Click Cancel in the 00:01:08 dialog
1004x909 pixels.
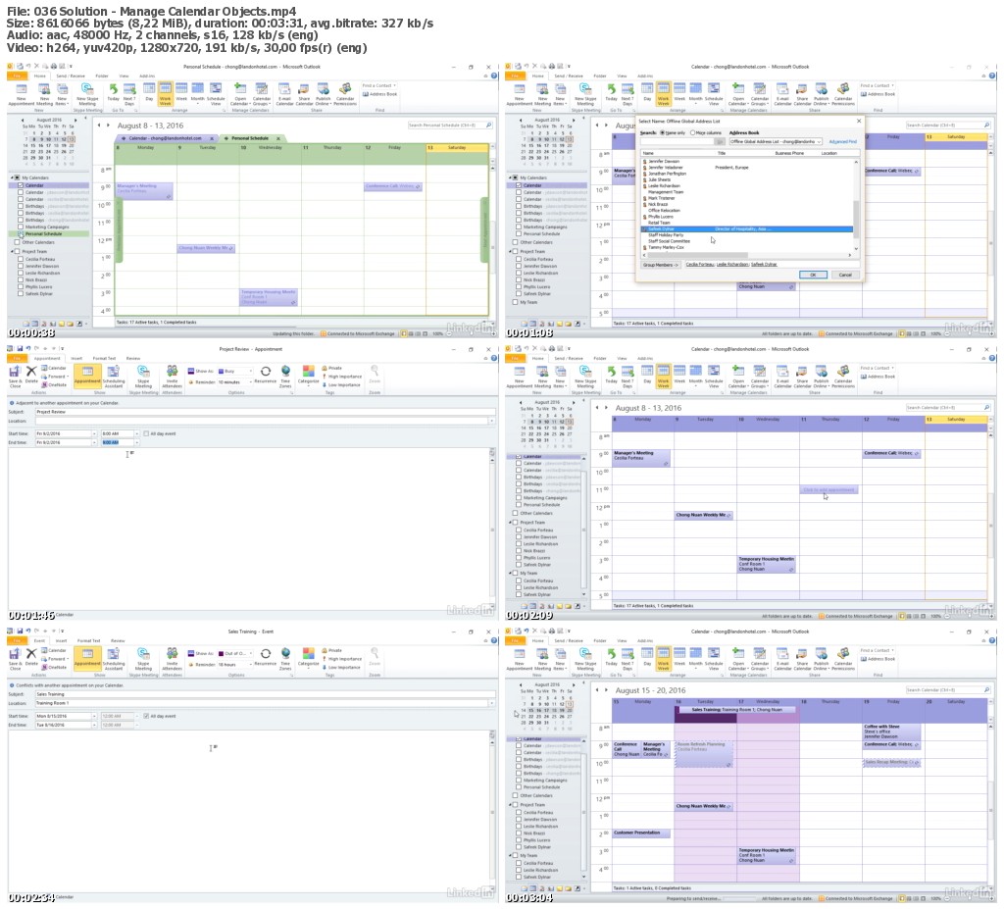point(845,275)
